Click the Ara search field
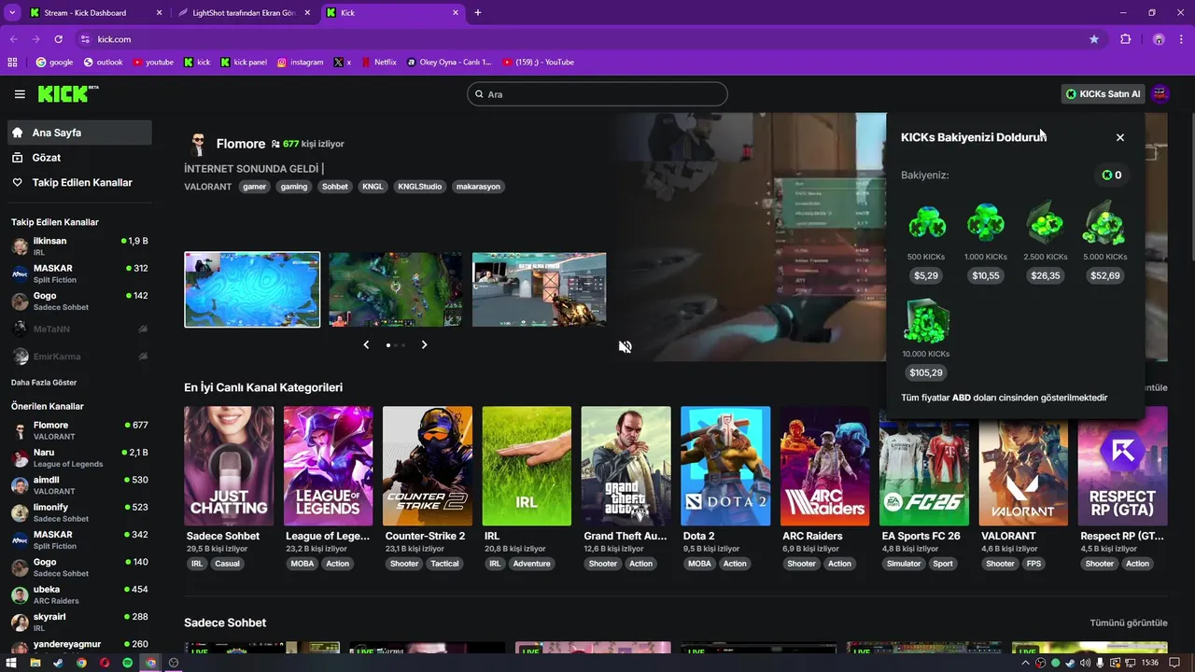The height and width of the screenshot is (672, 1195). point(597,94)
